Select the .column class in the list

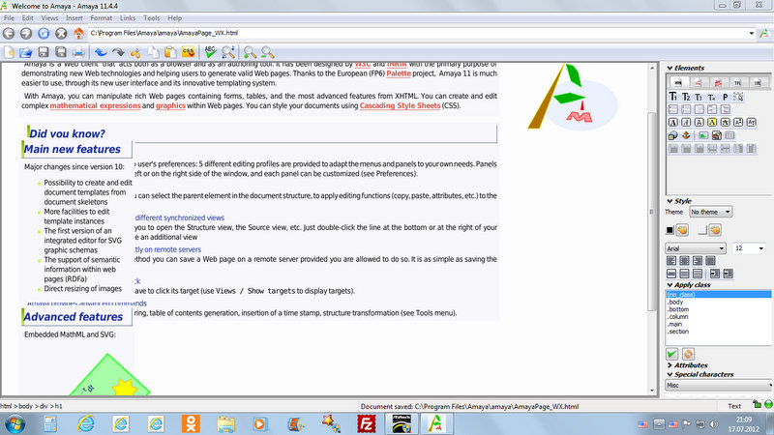coord(718,317)
